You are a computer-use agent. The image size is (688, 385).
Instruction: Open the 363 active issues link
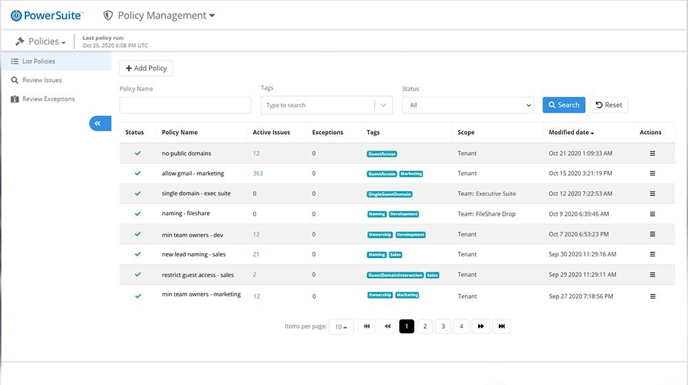[258, 173]
